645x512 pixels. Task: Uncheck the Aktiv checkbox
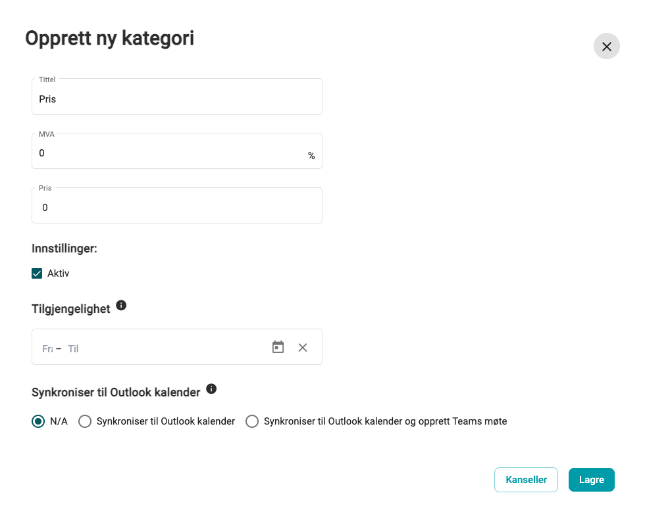coord(37,273)
